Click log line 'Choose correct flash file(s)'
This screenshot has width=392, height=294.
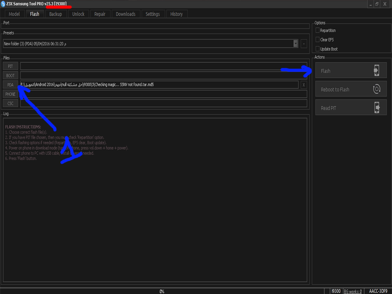(26, 132)
